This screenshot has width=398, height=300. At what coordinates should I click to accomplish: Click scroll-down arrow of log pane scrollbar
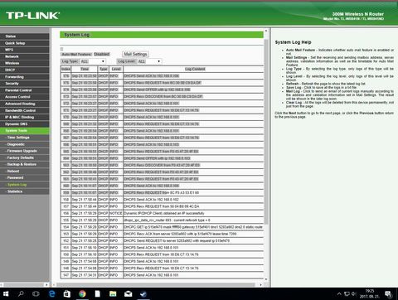pyautogui.click(x=266, y=279)
